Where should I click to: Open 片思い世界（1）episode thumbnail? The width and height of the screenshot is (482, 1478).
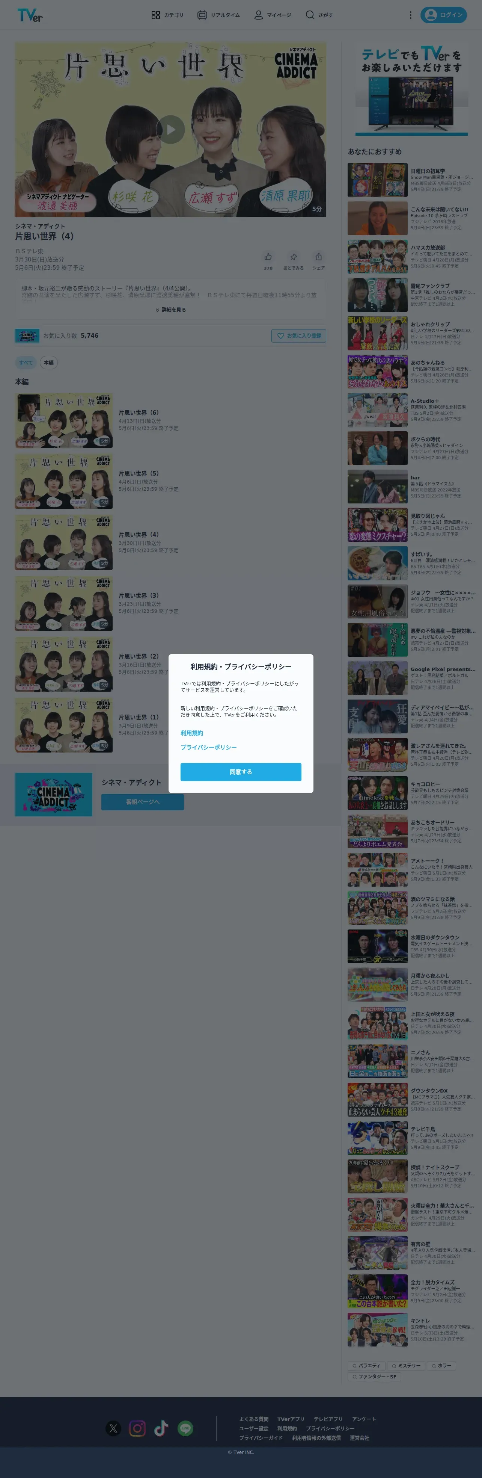click(63, 725)
